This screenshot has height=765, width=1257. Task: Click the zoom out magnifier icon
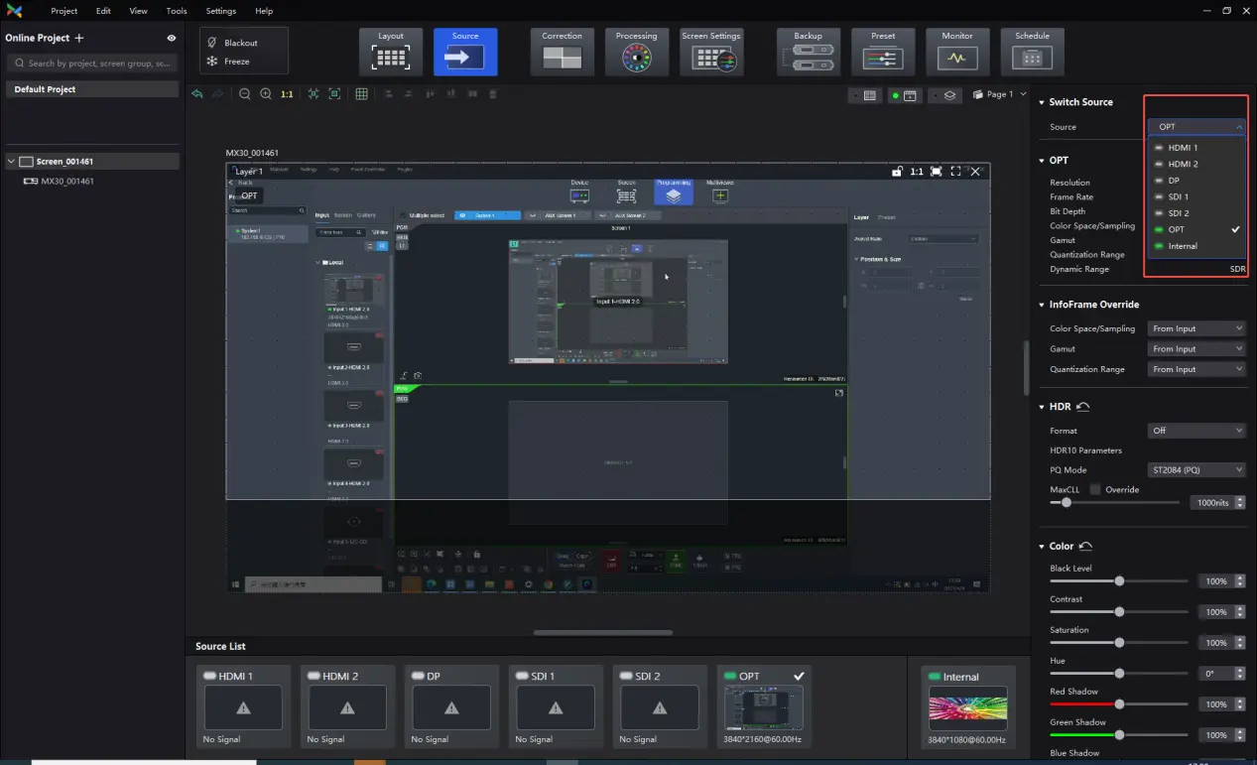[245, 94]
